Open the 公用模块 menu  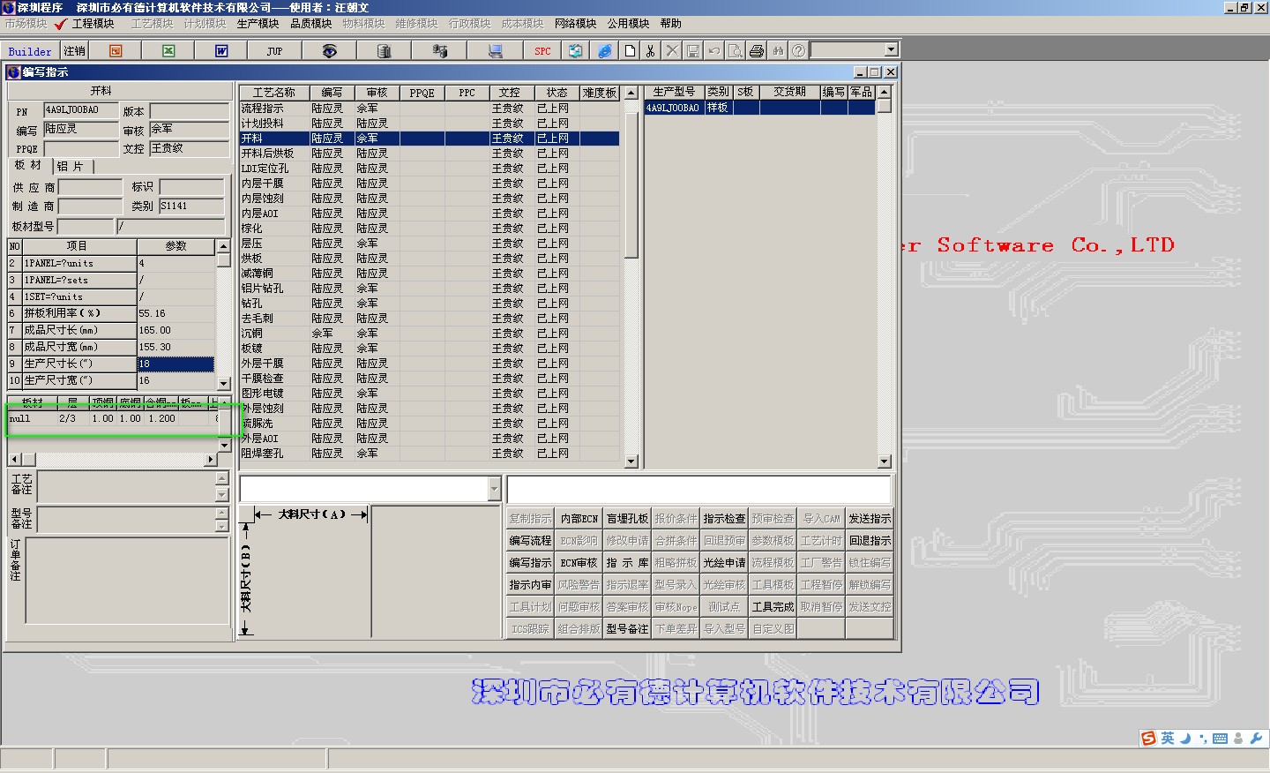click(628, 24)
